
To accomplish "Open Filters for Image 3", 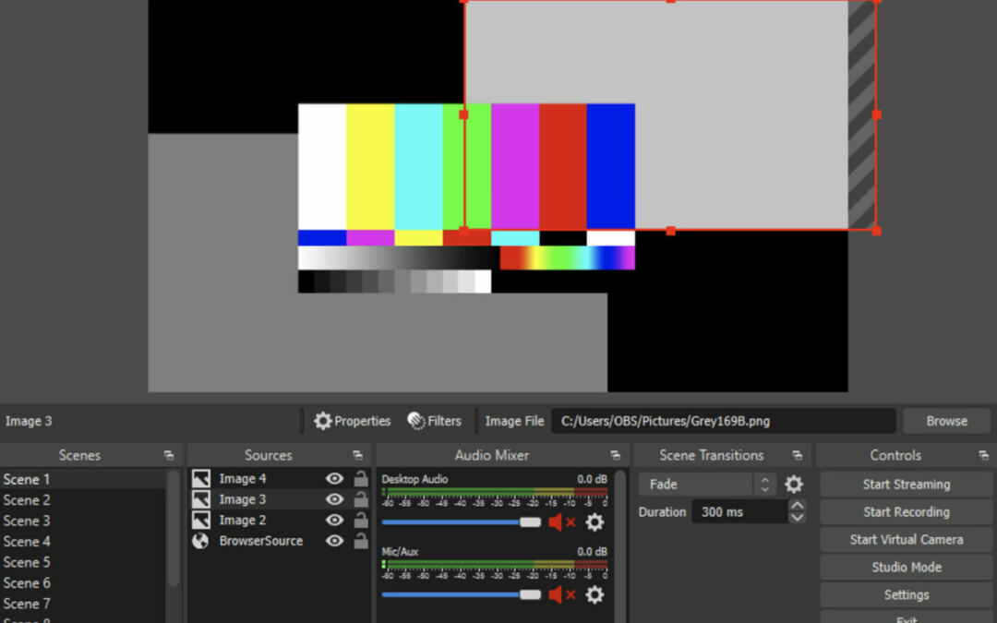I will click(x=435, y=421).
